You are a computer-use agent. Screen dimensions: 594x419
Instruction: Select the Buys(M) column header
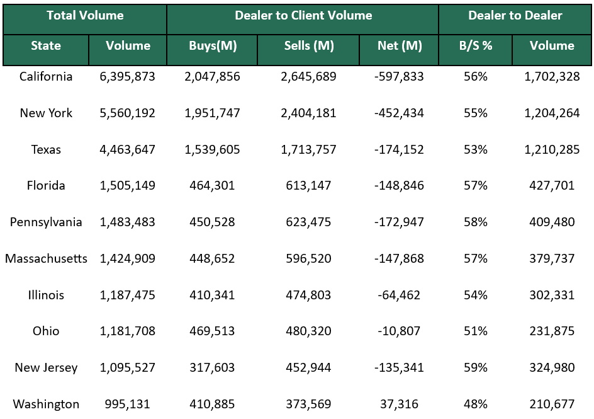212,46
